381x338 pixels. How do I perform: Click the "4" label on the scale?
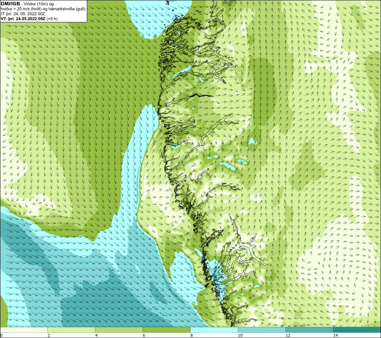pyautogui.click(x=96, y=335)
